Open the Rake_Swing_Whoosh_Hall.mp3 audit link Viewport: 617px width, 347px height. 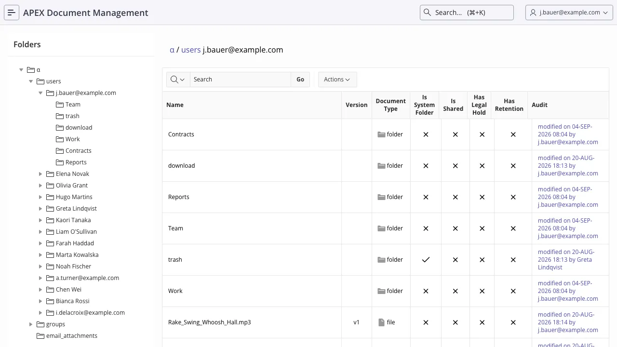568,322
